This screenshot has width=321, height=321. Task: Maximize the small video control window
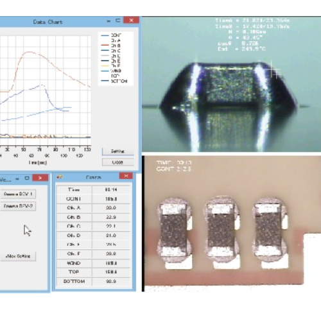27,178
